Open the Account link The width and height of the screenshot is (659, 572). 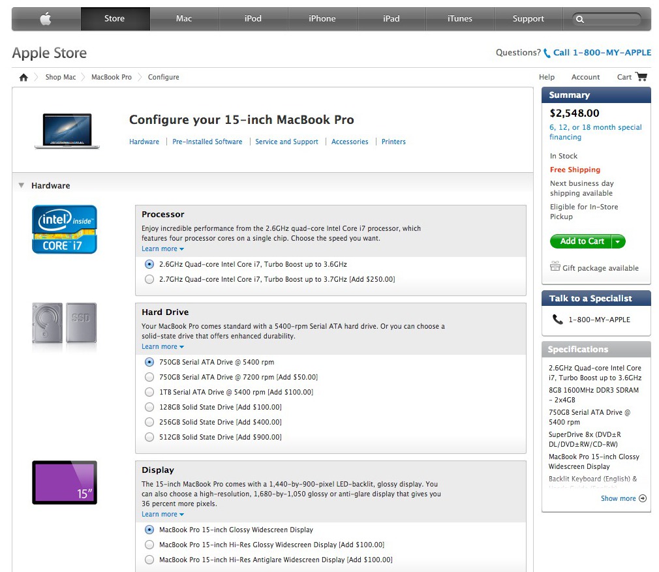585,77
